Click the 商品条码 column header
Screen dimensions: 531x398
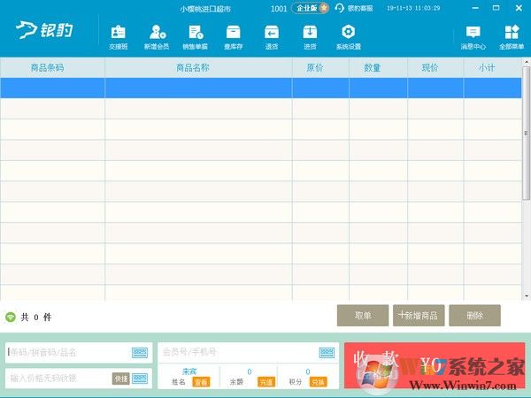coord(52,68)
